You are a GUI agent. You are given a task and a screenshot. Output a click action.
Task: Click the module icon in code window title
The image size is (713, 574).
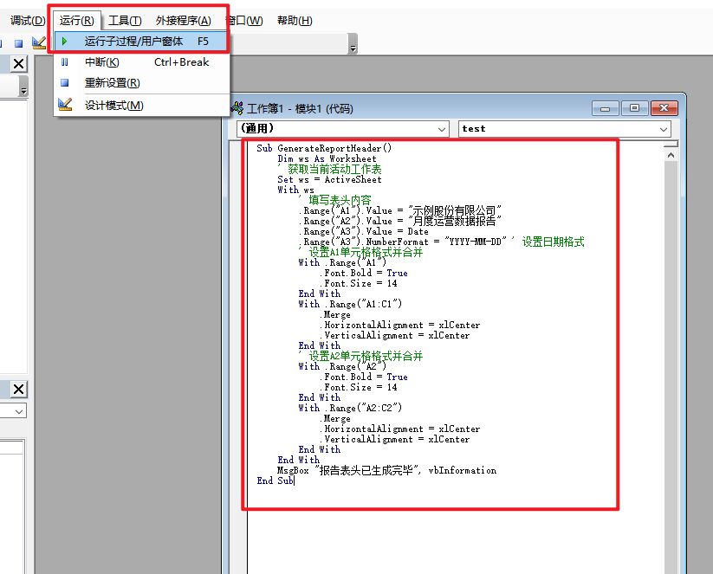pos(237,108)
